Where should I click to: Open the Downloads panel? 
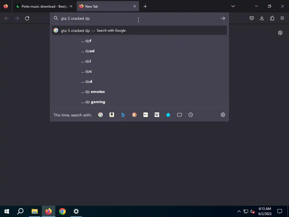(262, 18)
